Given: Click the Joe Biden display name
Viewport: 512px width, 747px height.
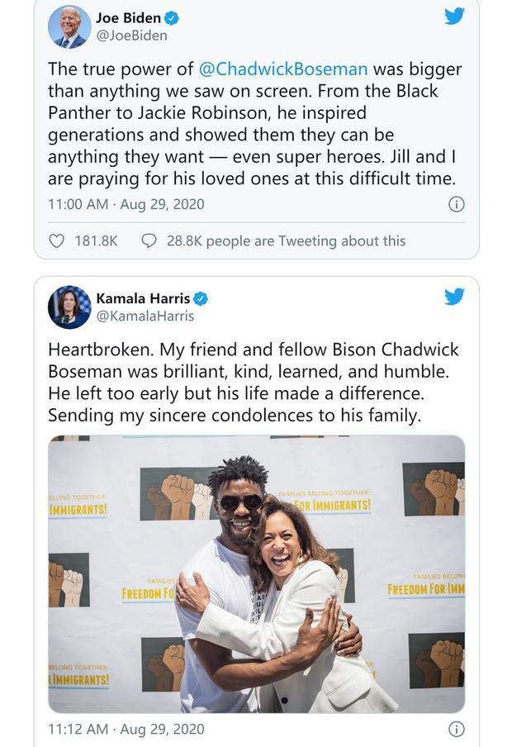Looking at the screenshot, I should [129, 18].
